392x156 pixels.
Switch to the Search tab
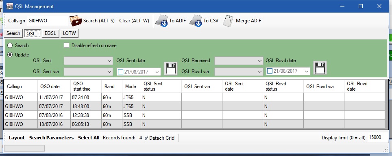coord(13,33)
